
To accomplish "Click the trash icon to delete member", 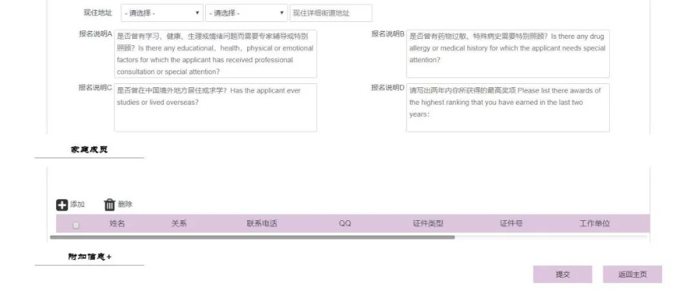I will point(109,205).
